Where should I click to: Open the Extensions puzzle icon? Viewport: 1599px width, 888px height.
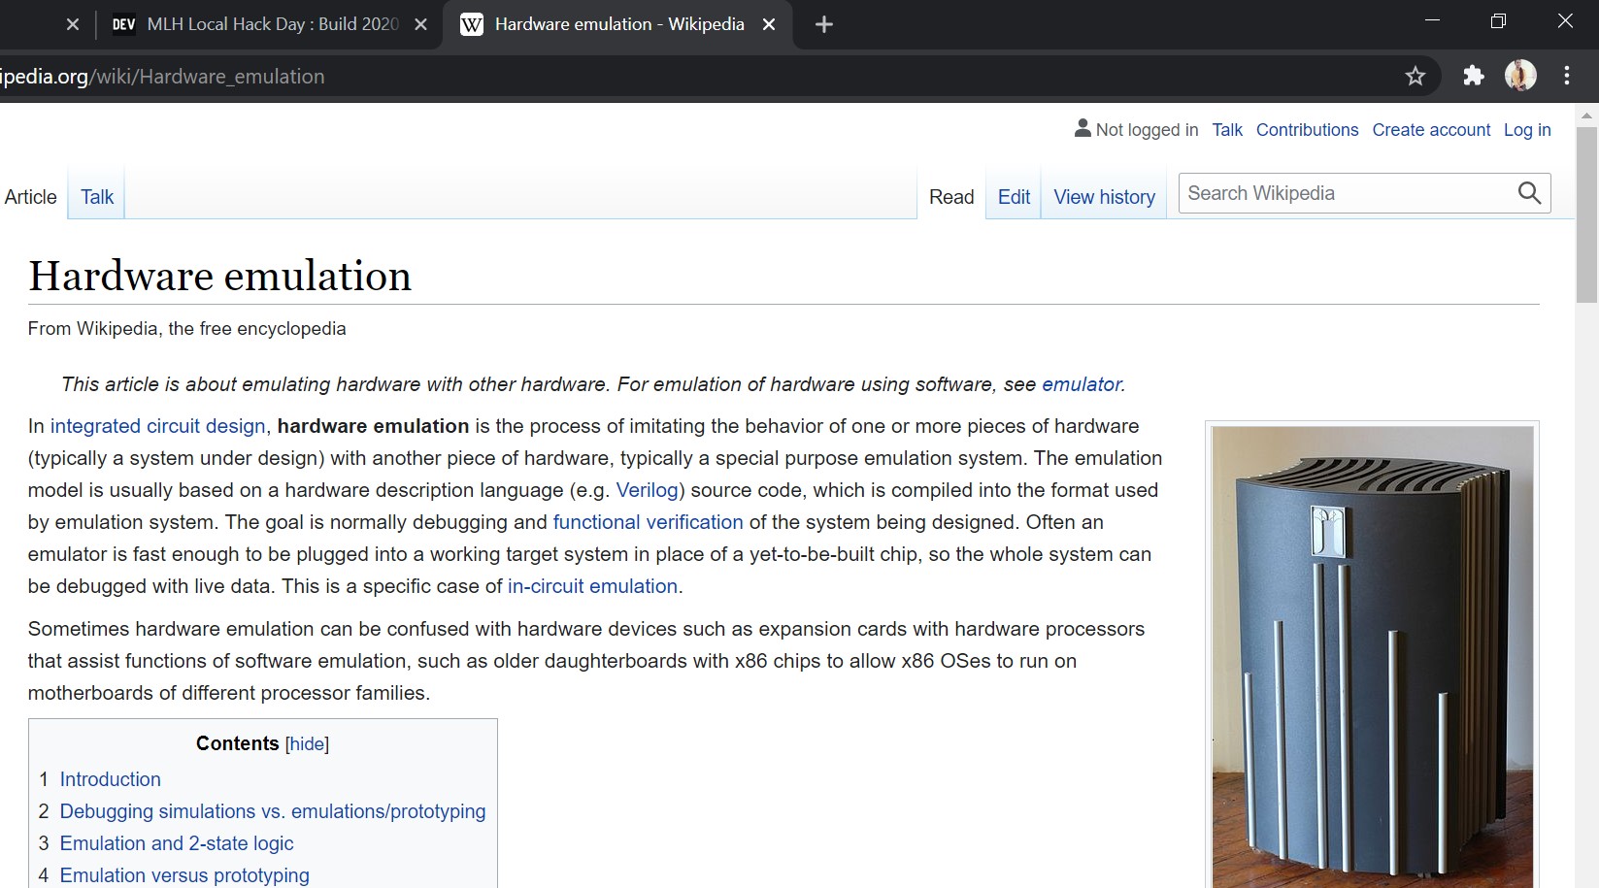pos(1474,76)
